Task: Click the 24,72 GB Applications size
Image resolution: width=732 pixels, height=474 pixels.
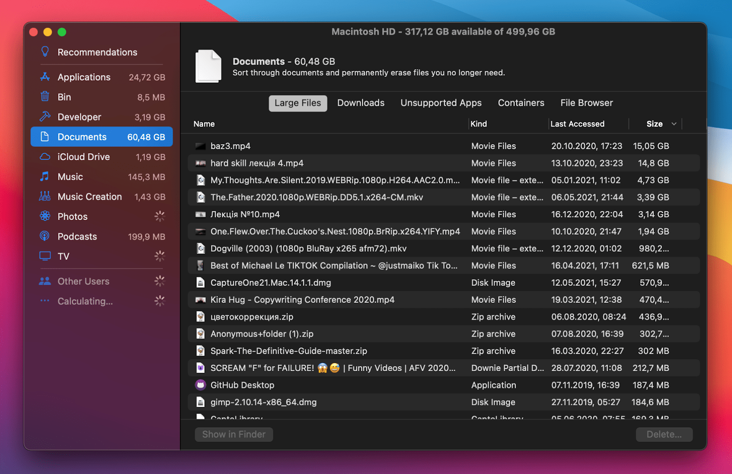Action: point(147,77)
